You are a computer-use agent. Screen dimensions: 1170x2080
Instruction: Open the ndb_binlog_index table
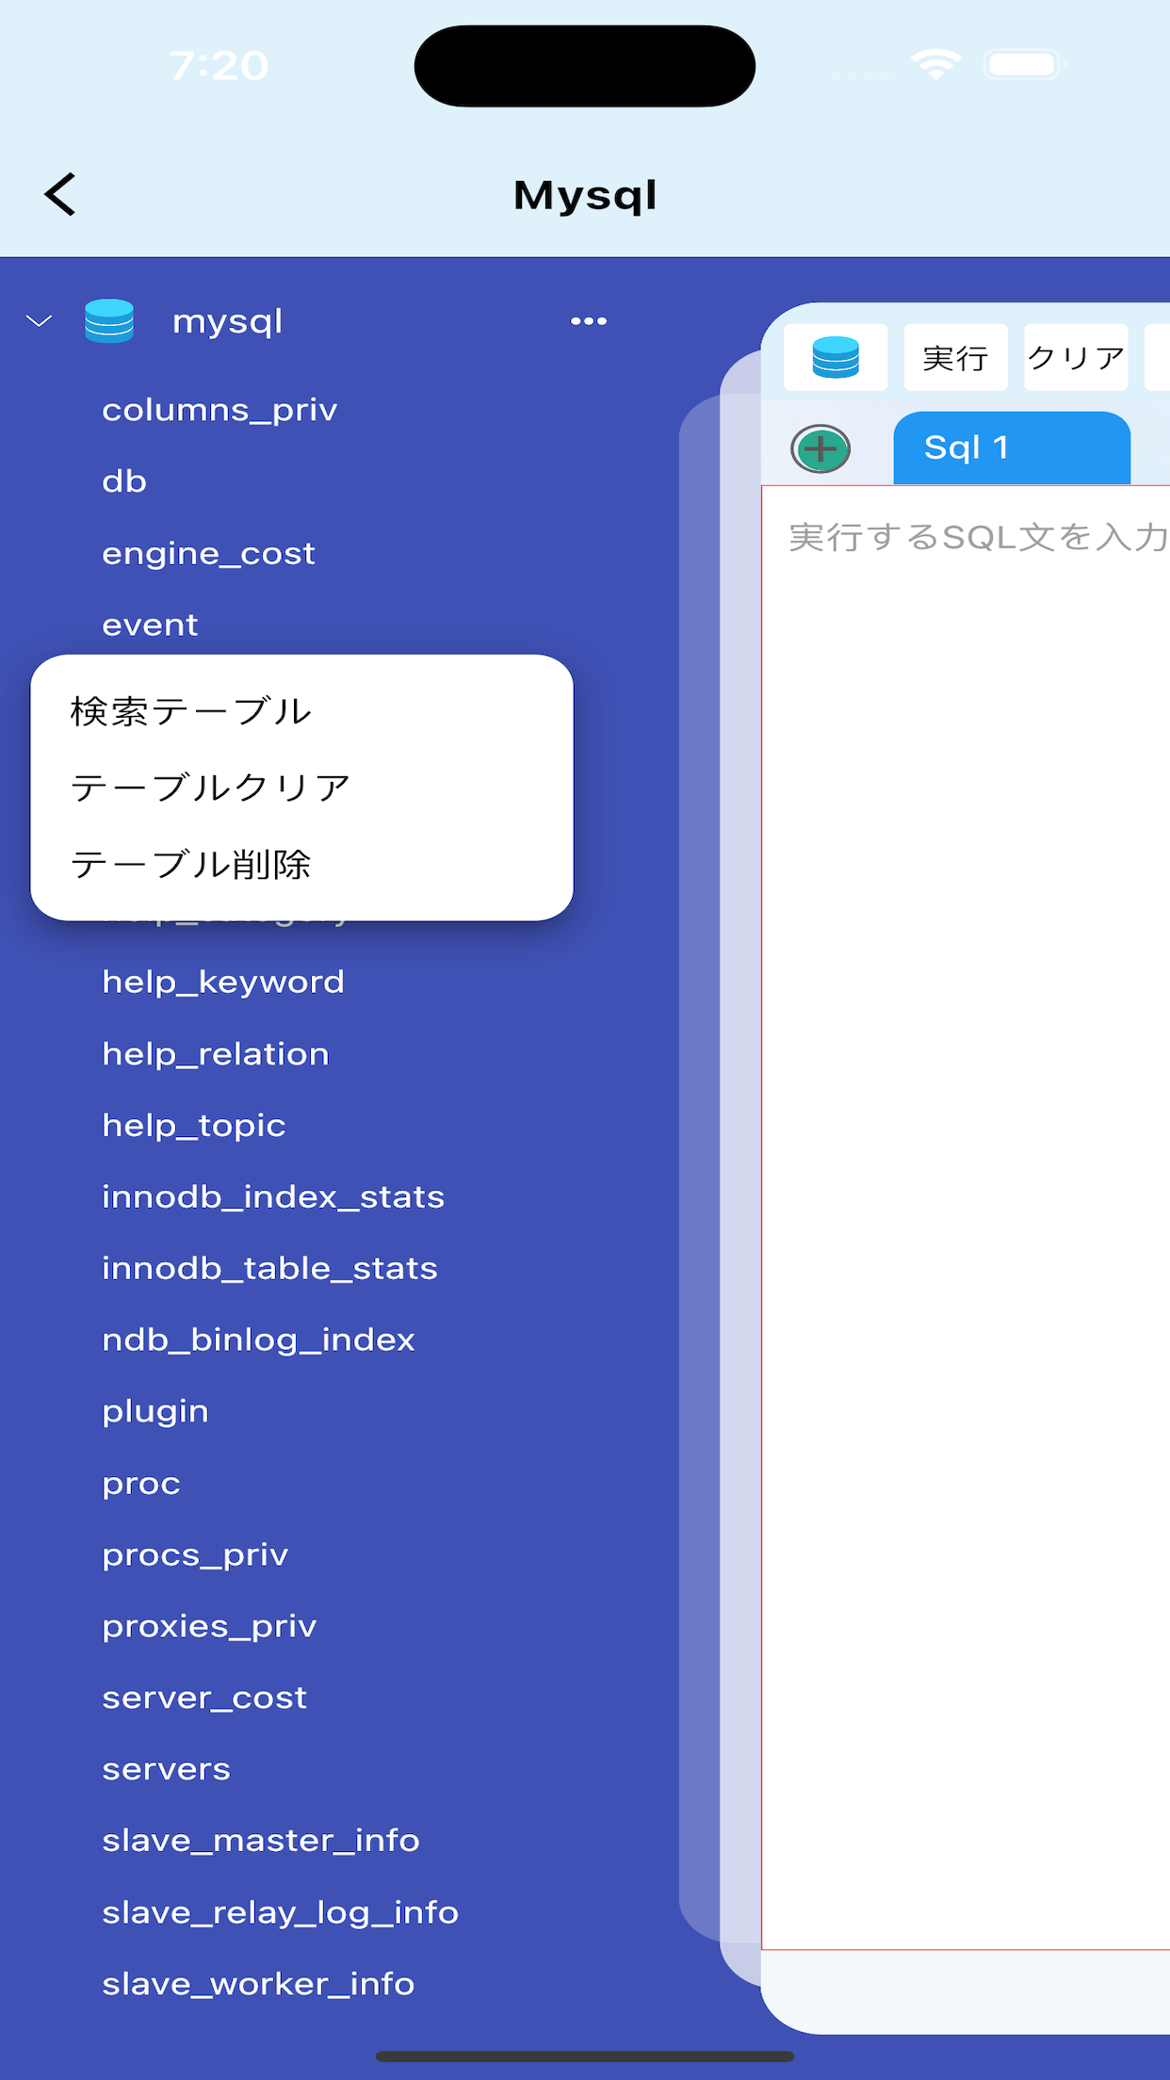(258, 1340)
